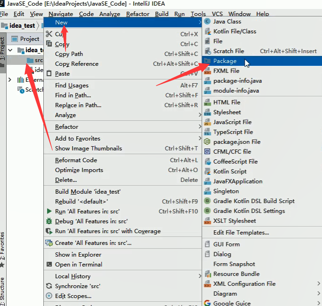Click the Edit Scopes circle icon

pos(49,296)
